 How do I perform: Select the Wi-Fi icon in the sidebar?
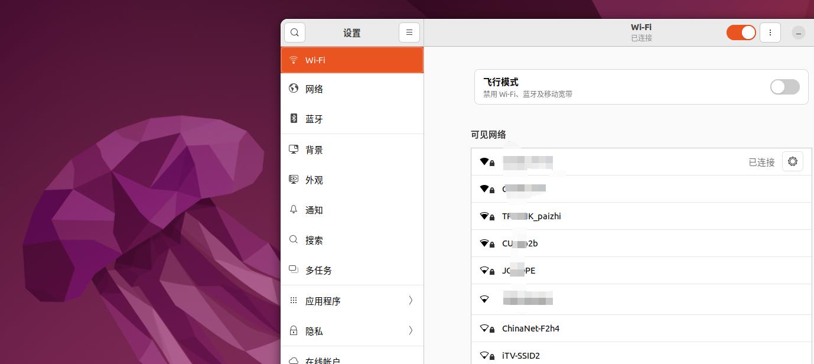294,60
